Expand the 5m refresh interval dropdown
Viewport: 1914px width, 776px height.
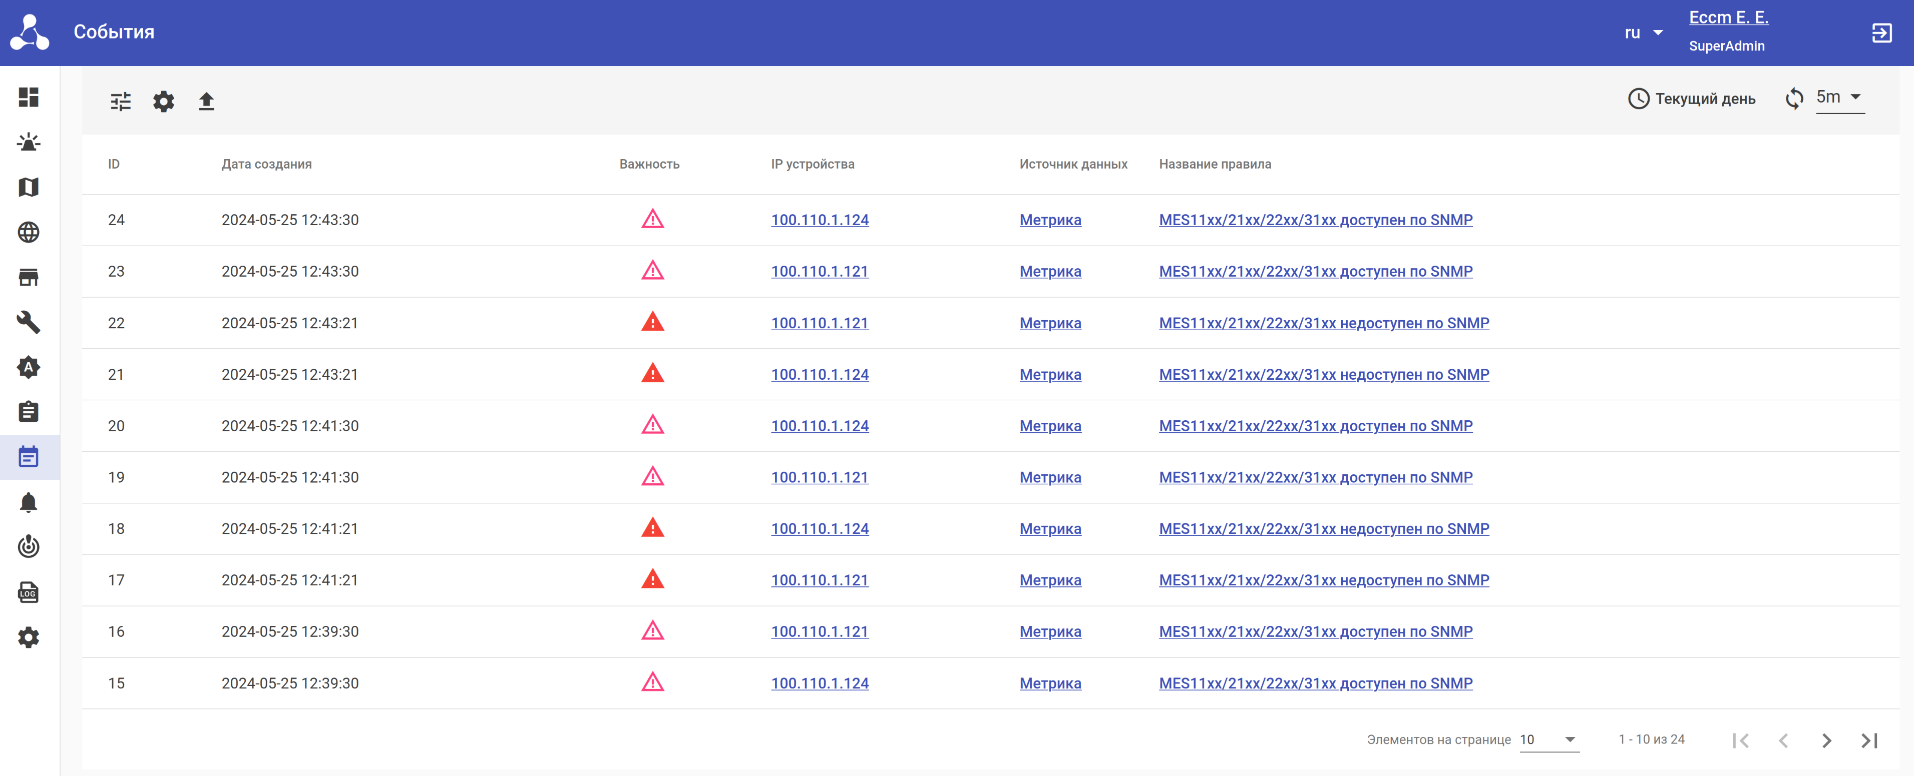(x=1839, y=97)
